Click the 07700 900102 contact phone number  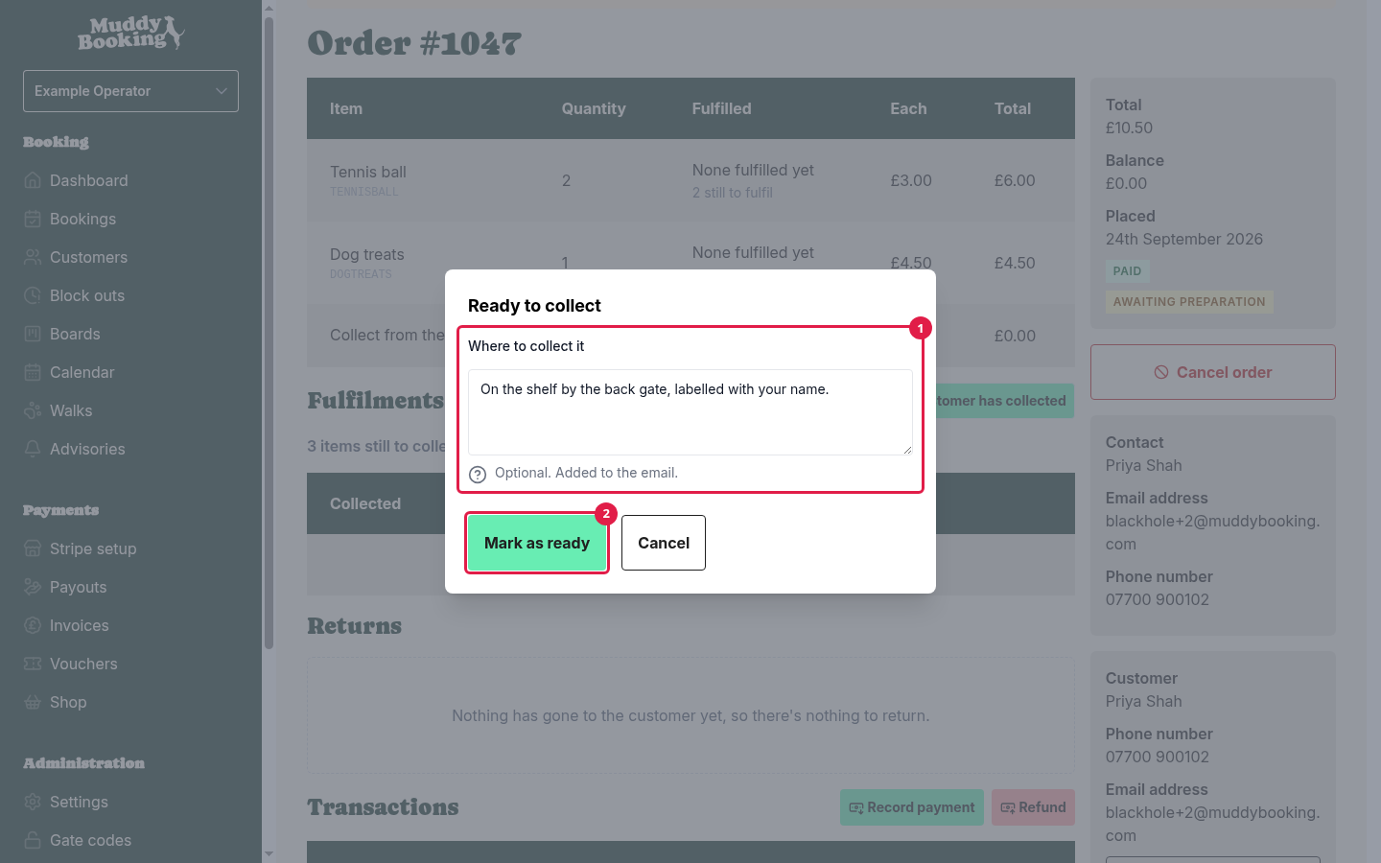point(1157,599)
